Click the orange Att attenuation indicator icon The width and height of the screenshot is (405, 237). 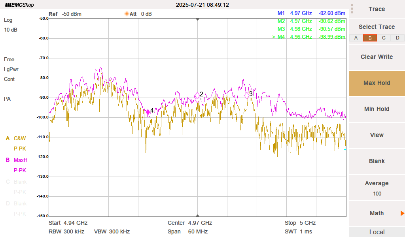(127, 14)
